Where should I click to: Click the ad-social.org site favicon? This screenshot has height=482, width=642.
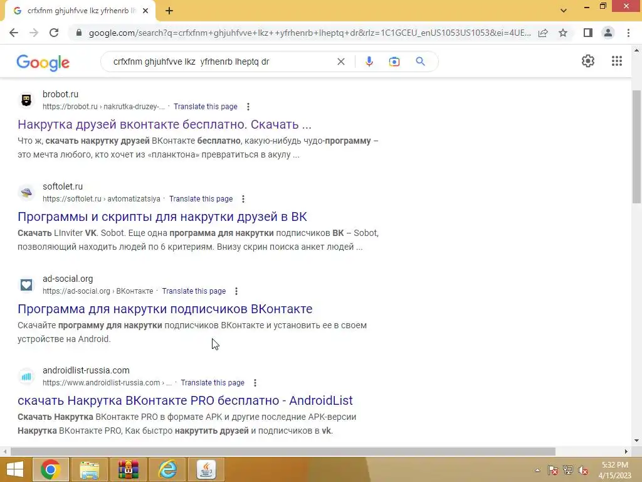click(x=26, y=284)
